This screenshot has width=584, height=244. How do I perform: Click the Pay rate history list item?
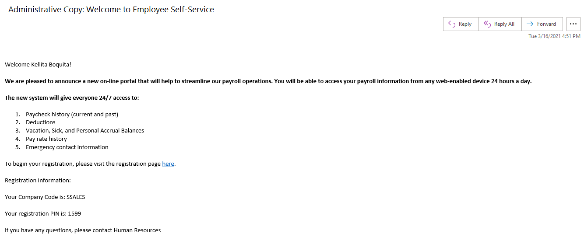(46, 139)
